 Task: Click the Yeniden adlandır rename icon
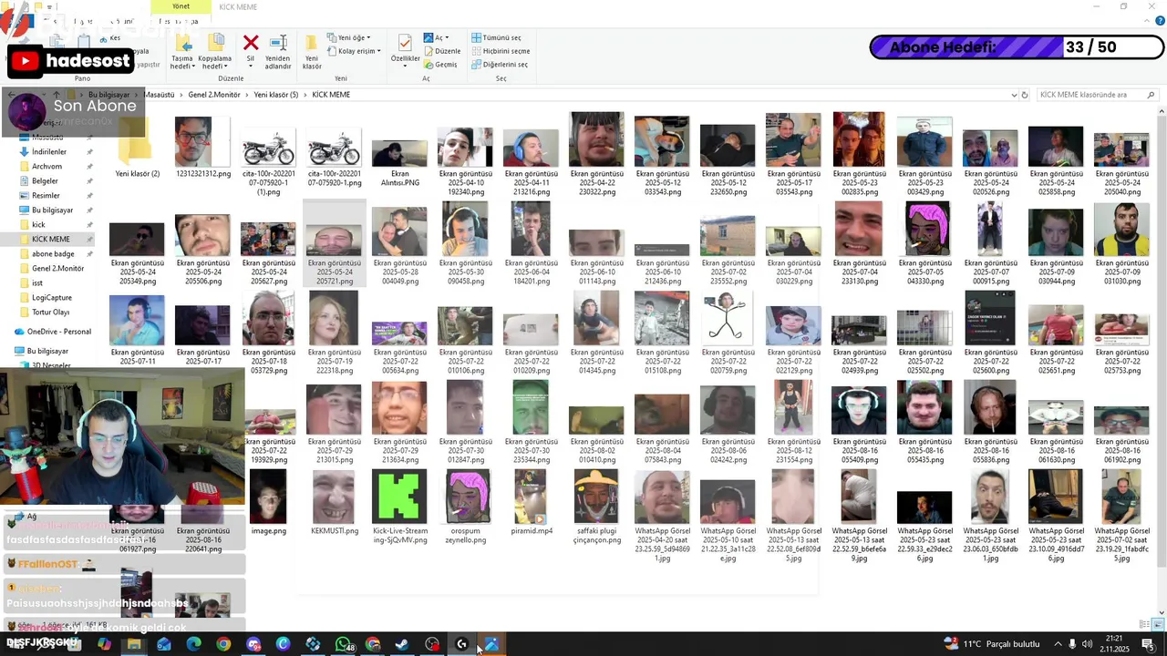278,43
